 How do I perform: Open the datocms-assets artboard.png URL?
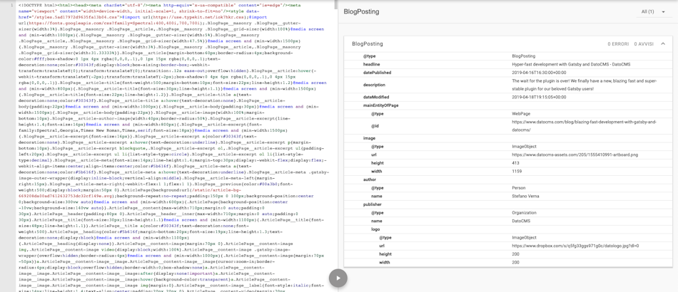(575, 155)
